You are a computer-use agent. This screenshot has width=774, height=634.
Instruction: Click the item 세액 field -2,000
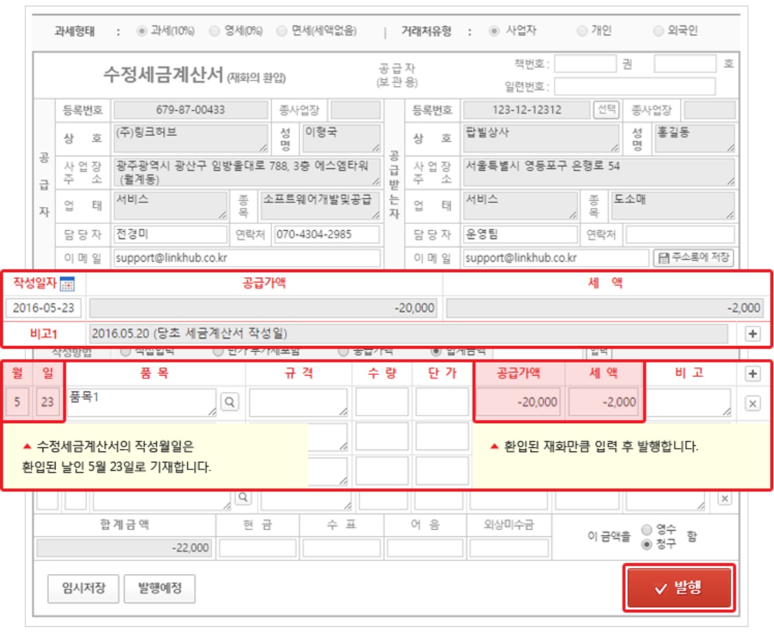tap(603, 402)
